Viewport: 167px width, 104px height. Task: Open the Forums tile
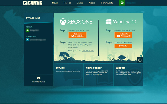[68, 75]
